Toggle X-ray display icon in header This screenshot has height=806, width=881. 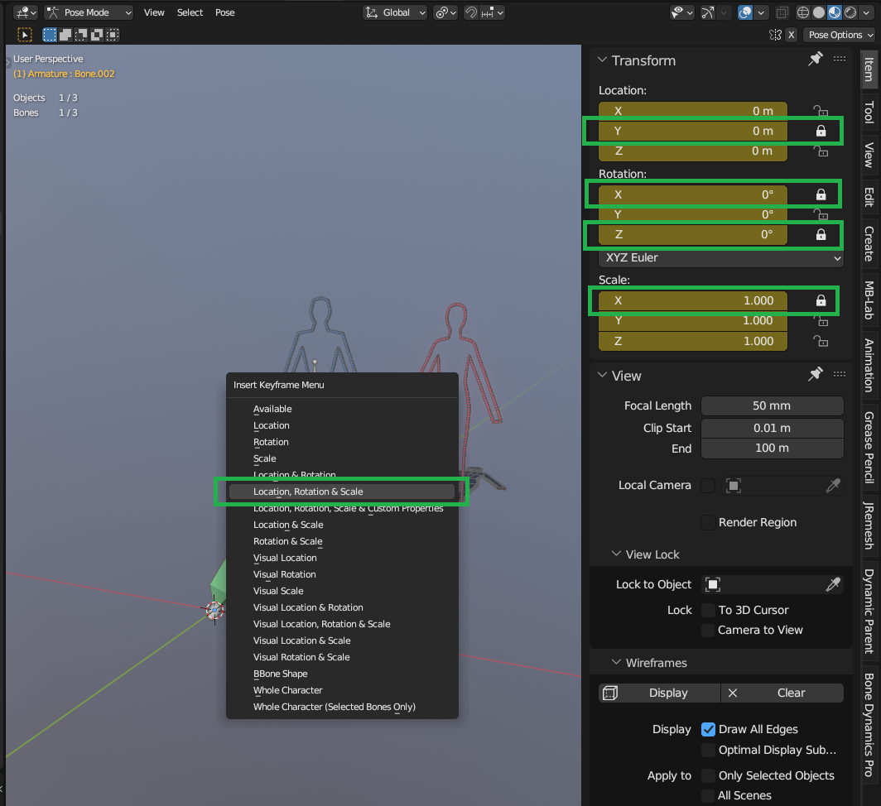pos(782,12)
